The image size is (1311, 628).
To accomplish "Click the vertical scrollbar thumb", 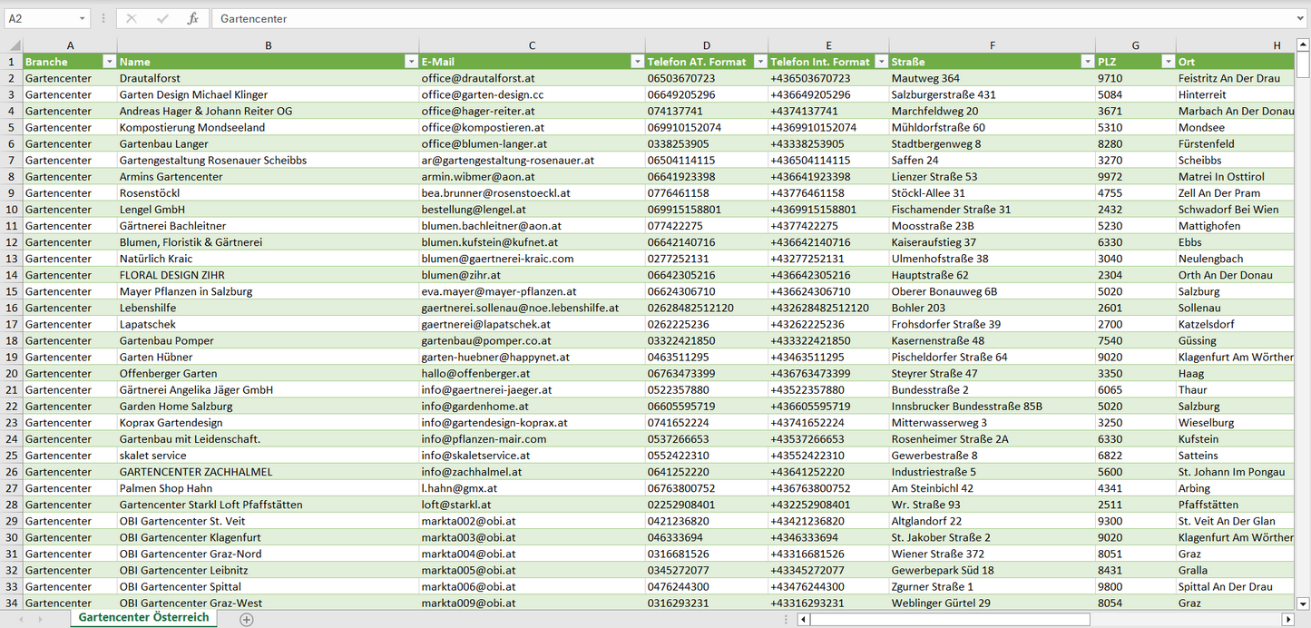I will click(x=1303, y=65).
